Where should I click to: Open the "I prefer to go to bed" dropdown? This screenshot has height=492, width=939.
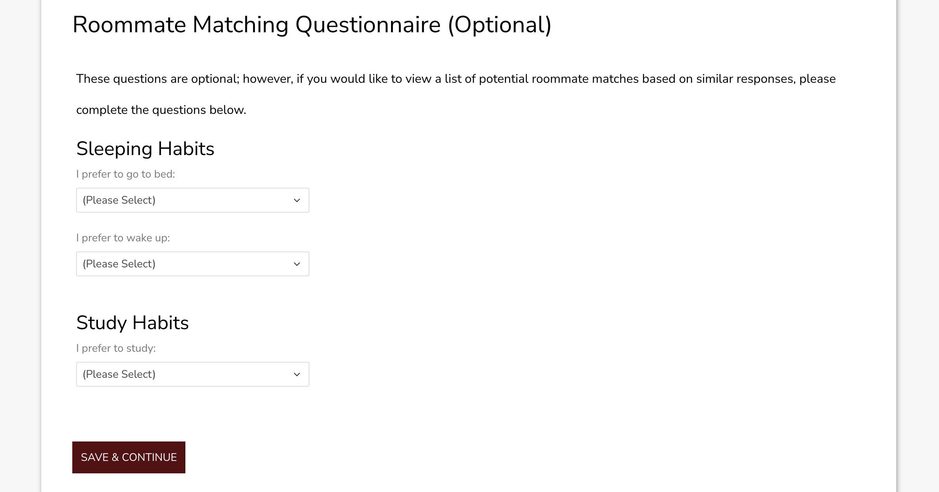[192, 200]
